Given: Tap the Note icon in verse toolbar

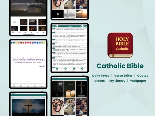Looking at the screenshot, I should [x=21, y=85].
